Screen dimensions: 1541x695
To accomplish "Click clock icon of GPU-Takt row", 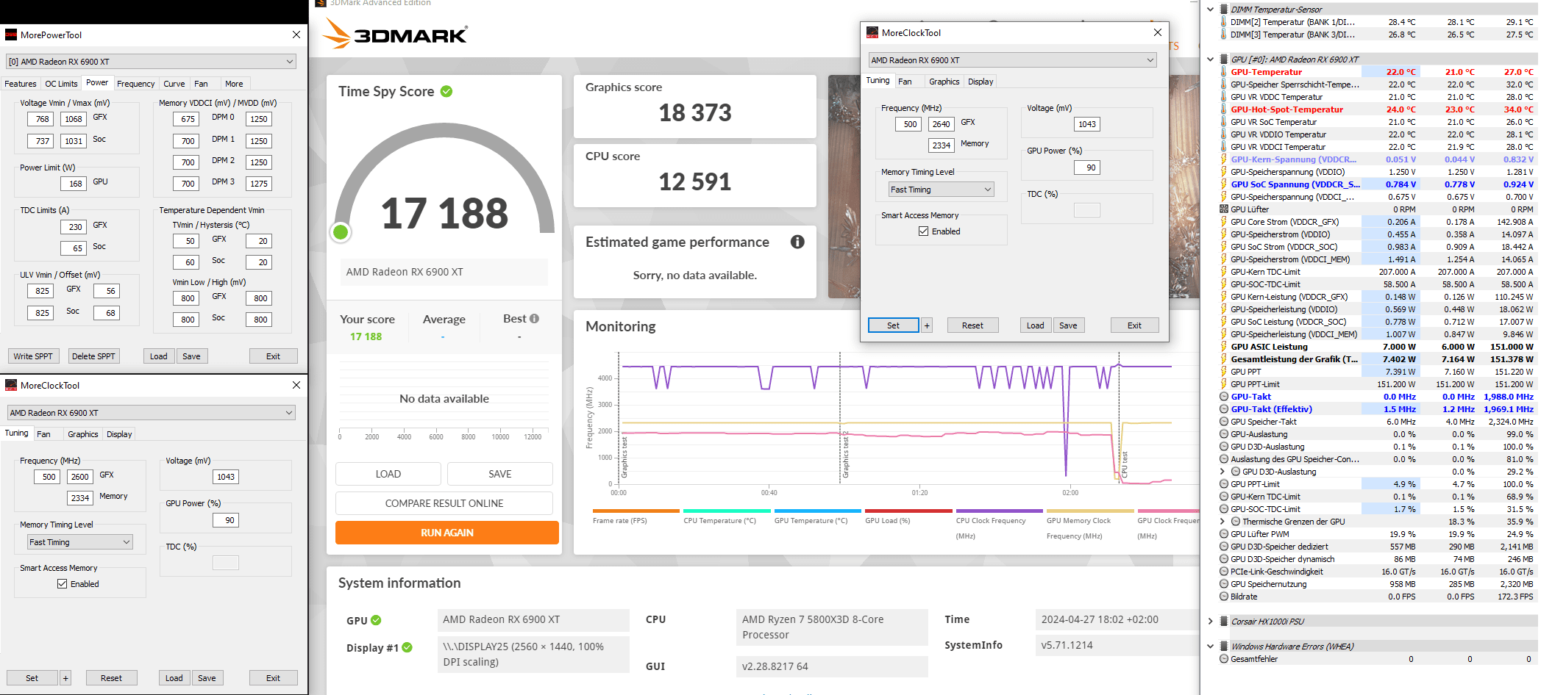I will click(x=1224, y=397).
